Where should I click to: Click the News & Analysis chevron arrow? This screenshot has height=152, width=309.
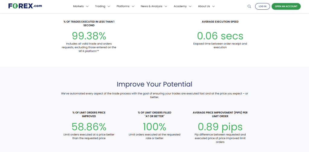pyautogui.click(x=166, y=6)
